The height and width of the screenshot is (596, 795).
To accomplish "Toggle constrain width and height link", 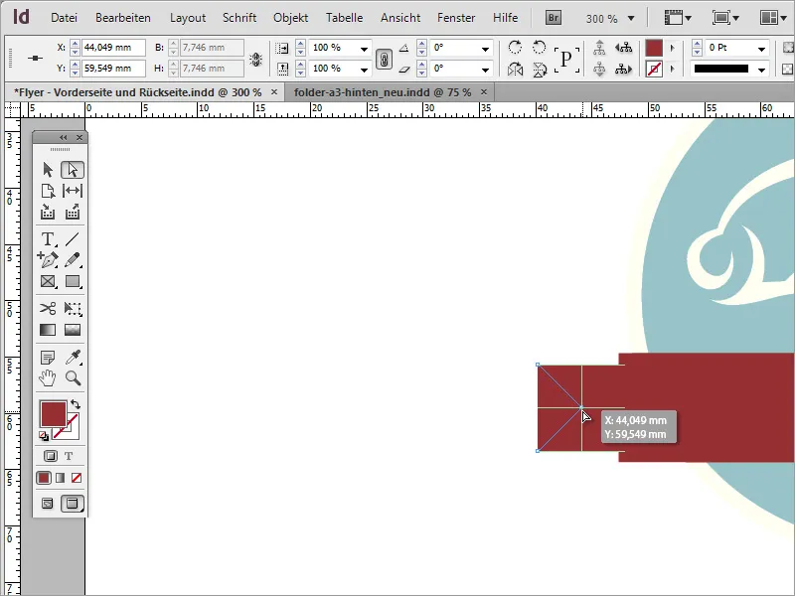I will [x=255, y=60].
